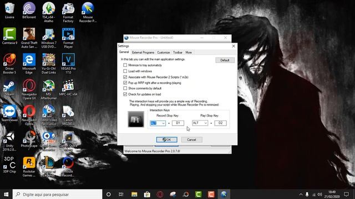Viewport: 355px width, 199px height.
Task: Select the MPC-HC x64 icon
Action: pos(68,88)
